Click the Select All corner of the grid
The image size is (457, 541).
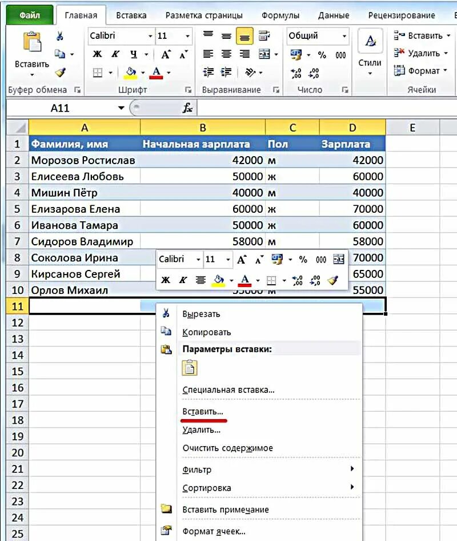(18, 128)
